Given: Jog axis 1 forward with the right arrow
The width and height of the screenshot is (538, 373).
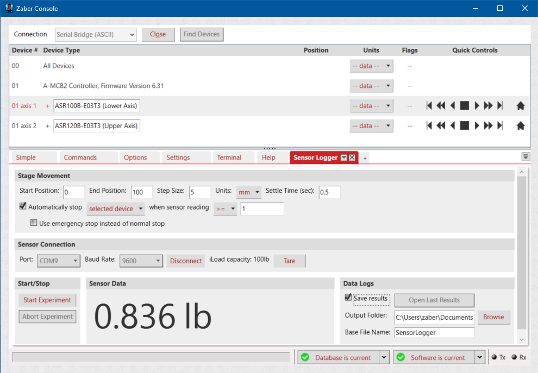Looking at the screenshot, I should pos(477,105).
